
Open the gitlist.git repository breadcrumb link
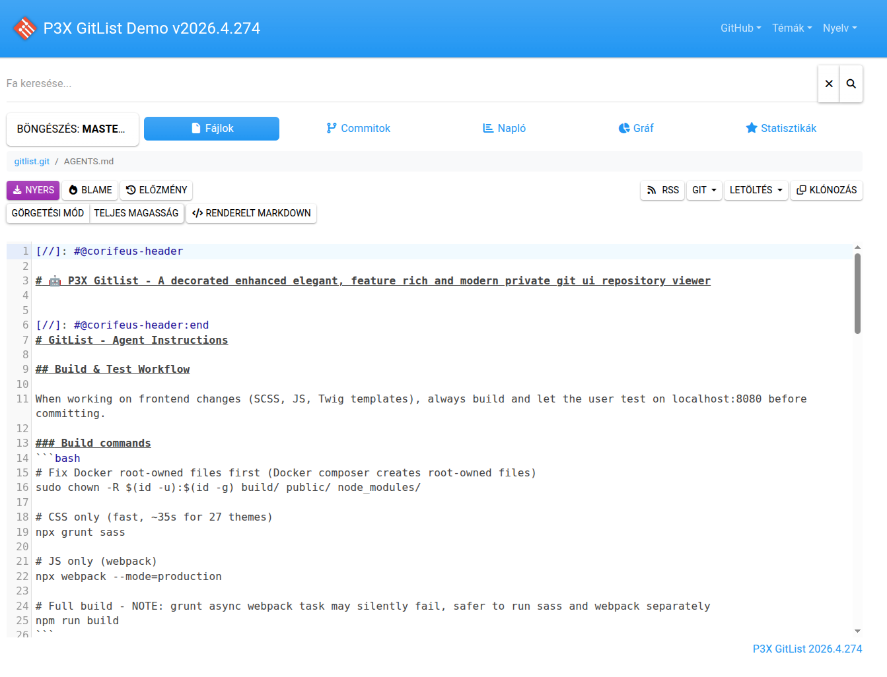(31, 160)
